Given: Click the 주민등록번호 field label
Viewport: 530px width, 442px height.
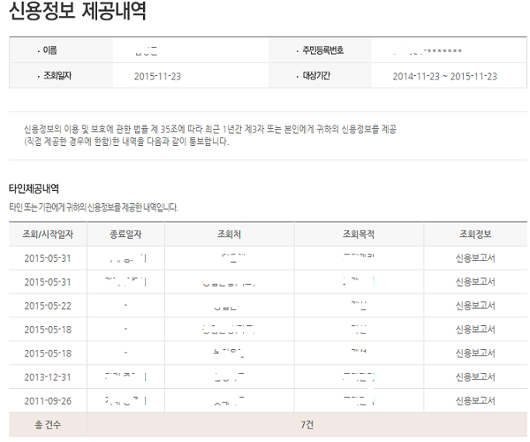Looking at the screenshot, I should [x=322, y=50].
